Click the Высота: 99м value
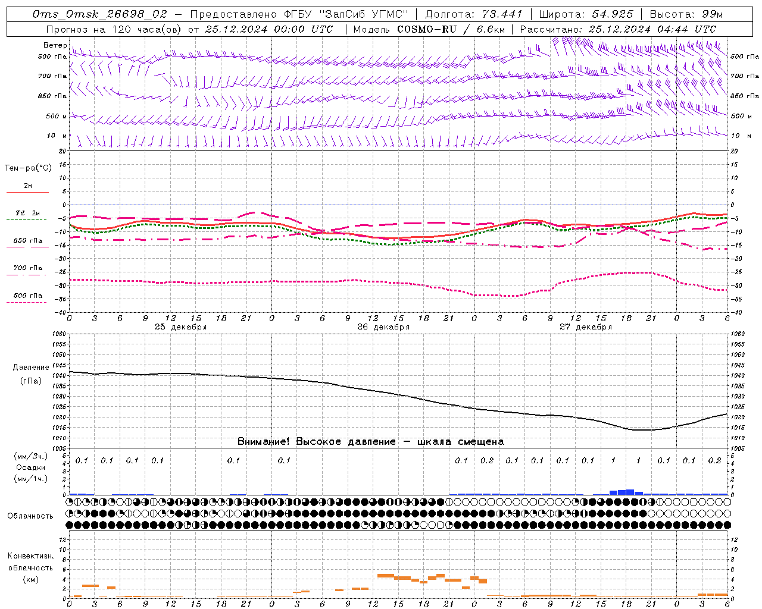The width and height of the screenshot is (762, 609). pos(686,14)
